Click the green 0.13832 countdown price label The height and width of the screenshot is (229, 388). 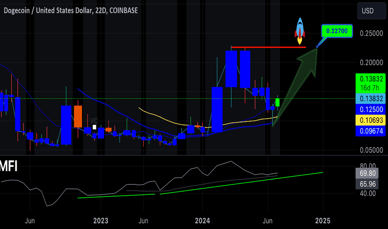pyautogui.click(x=371, y=83)
